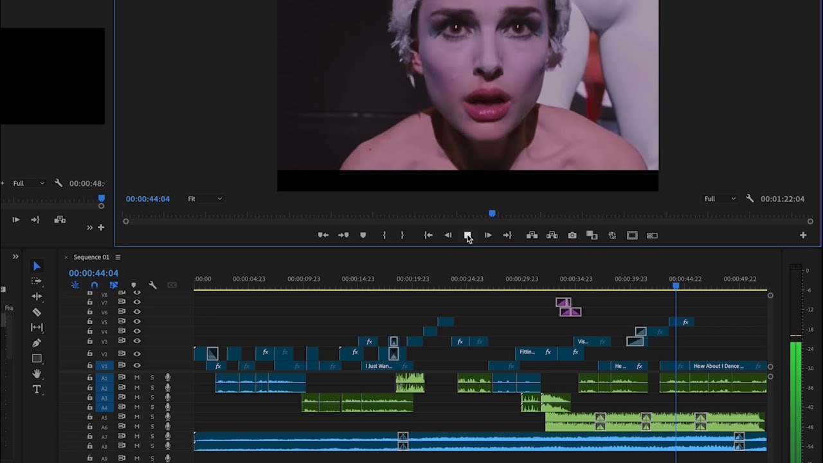
Task: Open the timeline display settings wrench
Action: click(x=152, y=285)
